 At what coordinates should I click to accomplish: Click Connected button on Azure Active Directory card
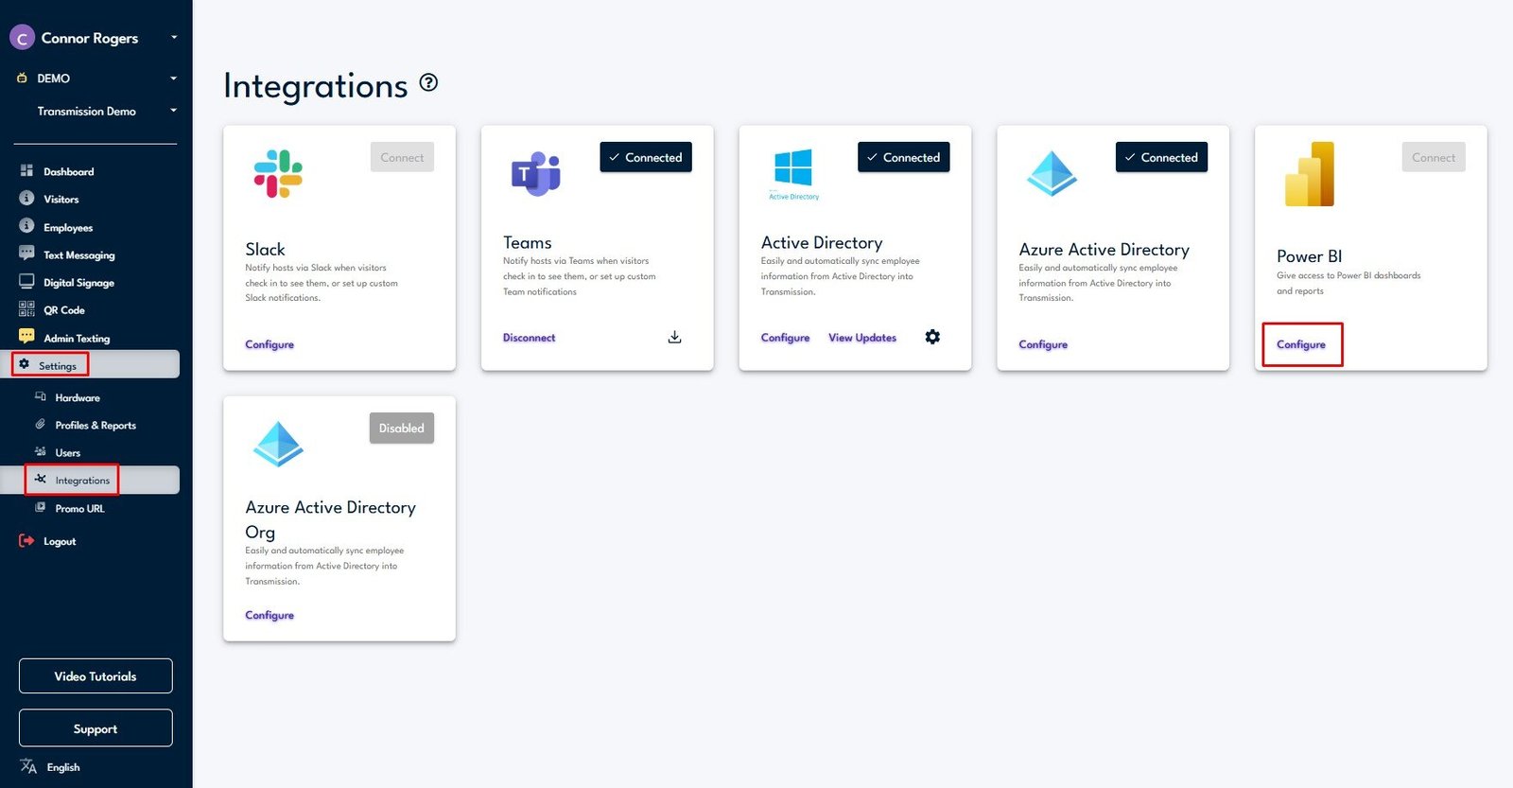1162,157
